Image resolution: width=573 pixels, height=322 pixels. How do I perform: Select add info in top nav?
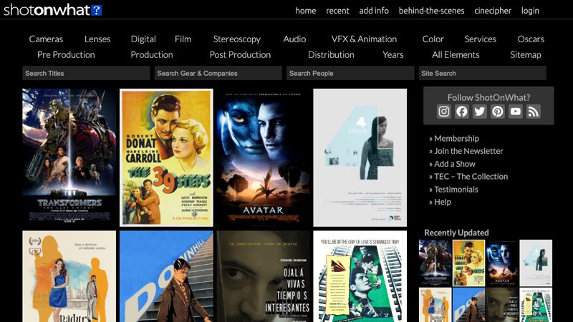pos(374,11)
